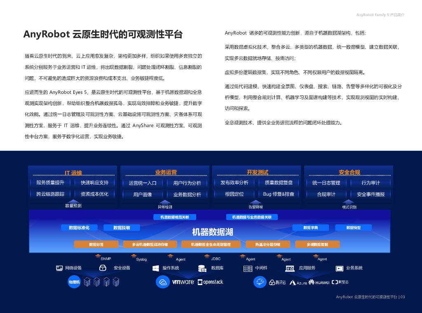Select the 发布效率分析 box

pyautogui.click(x=234, y=182)
